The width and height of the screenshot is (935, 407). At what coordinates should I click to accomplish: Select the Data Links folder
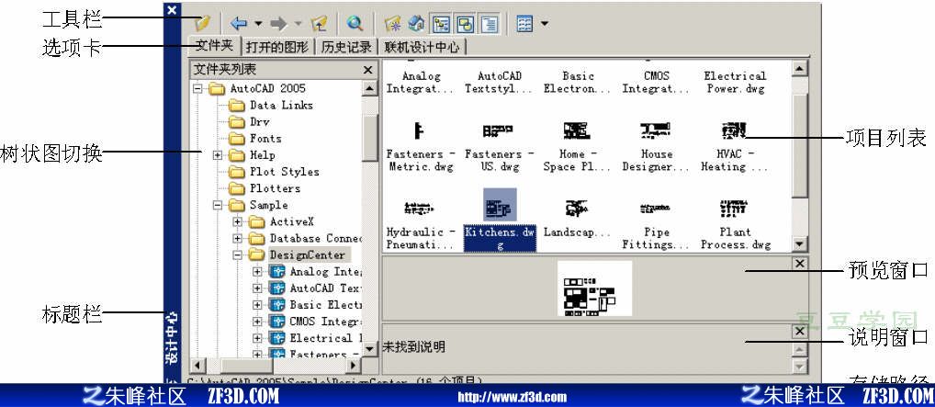click(x=281, y=105)
